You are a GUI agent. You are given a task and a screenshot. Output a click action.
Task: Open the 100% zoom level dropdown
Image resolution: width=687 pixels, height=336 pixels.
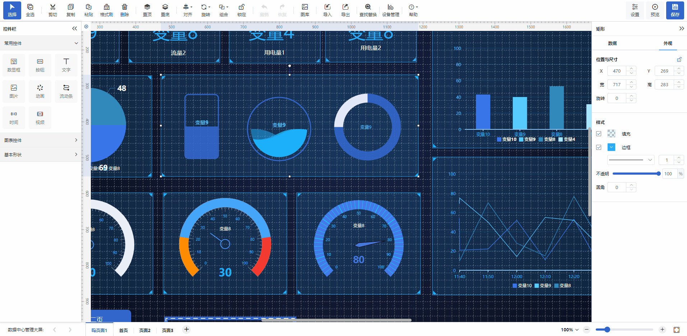click(x=570, y=330)
